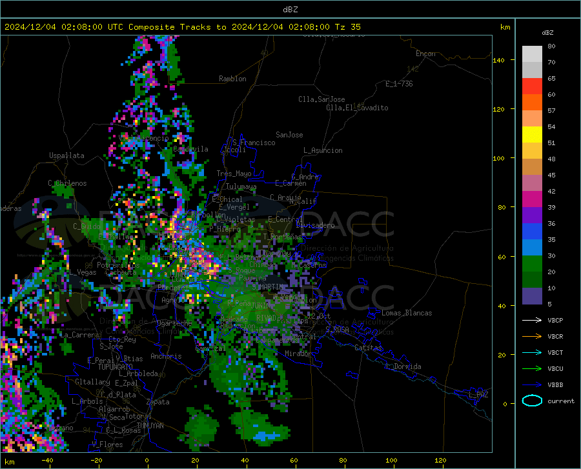Image resolution: width=581 pixels, height=469 pixels.
Task: Click the S_Francisco map label
Action: (254, 143)
